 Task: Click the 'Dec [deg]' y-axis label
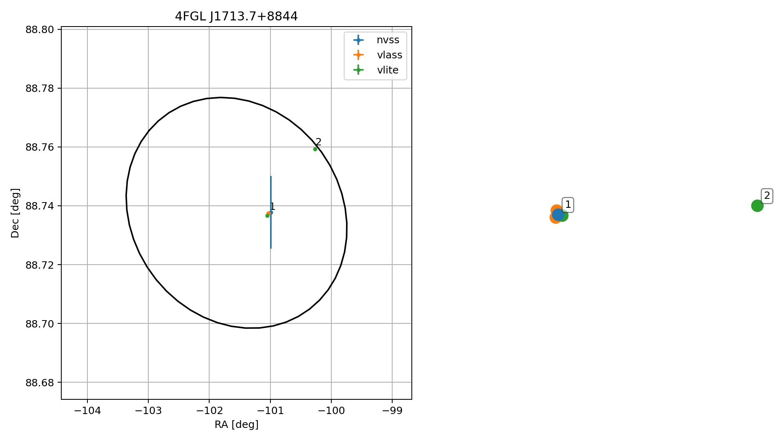click(x=15, y=213)
